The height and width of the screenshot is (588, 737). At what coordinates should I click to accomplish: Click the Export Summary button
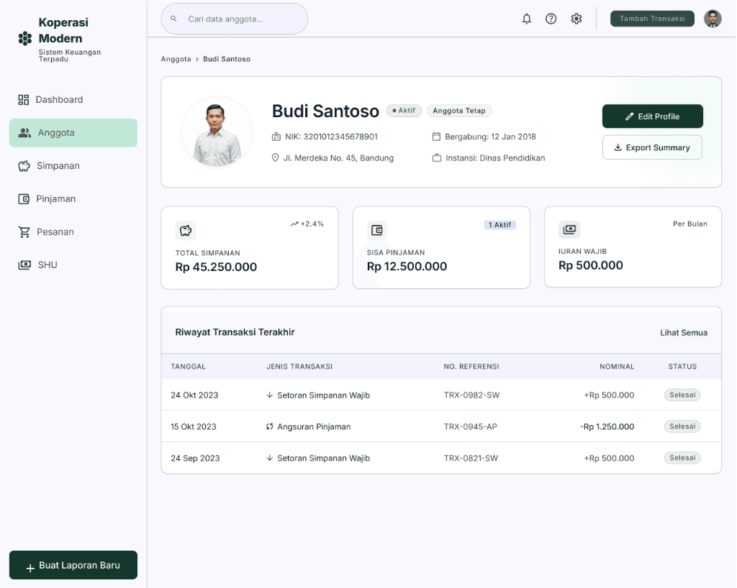652,147
